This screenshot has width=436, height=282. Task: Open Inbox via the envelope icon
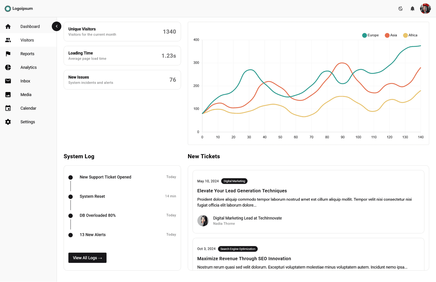[8, 81]
